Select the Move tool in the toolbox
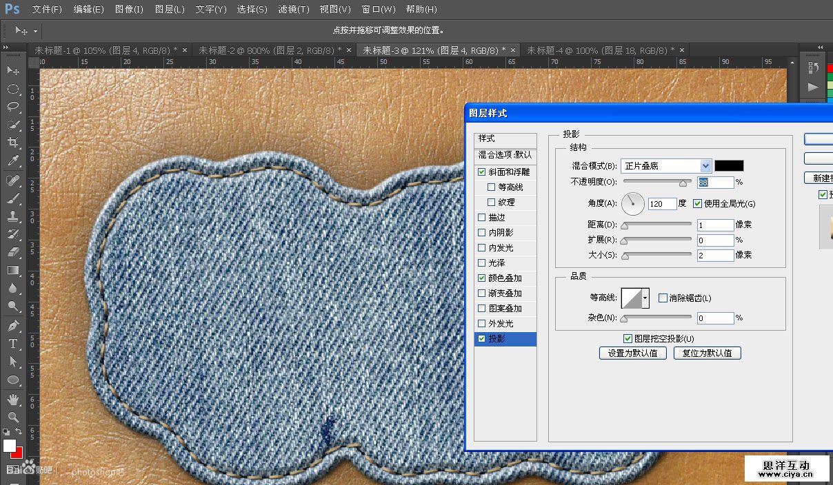This screenshot has width=833, height=485. tap(13, 71)
